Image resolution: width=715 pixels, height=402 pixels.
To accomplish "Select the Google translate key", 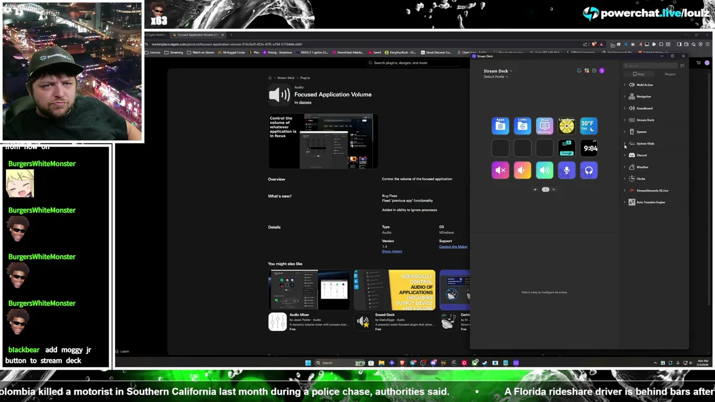I will click(566, 148).
